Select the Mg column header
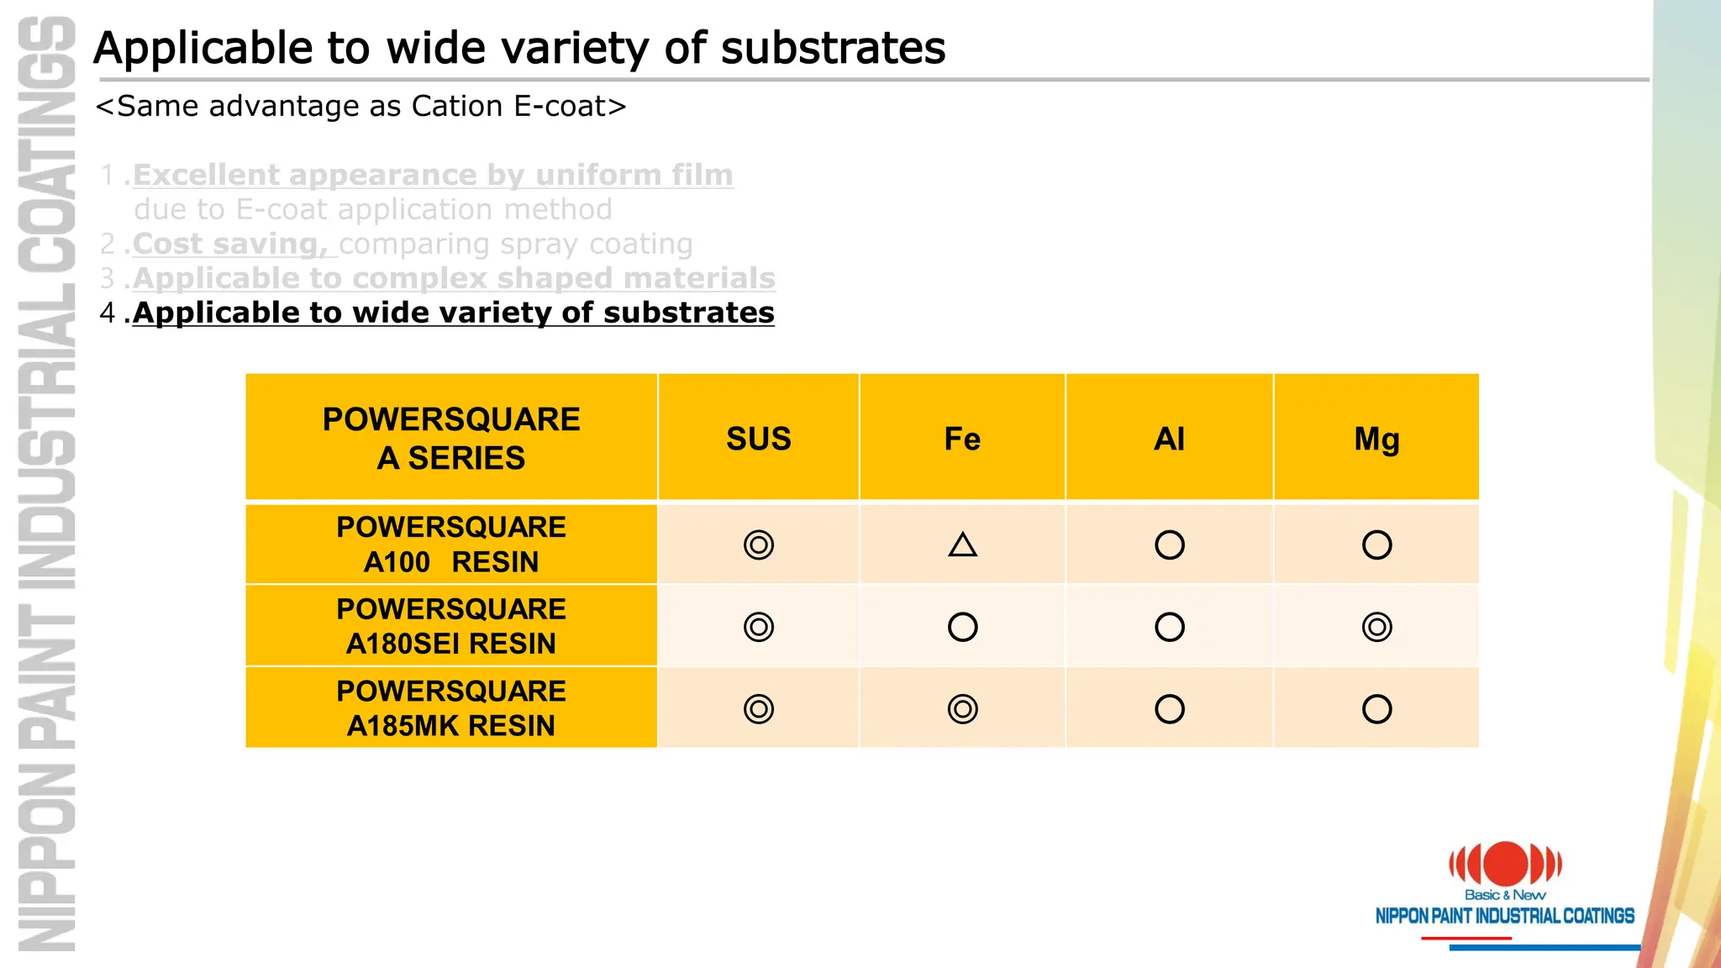 [x=1377, y=438]
